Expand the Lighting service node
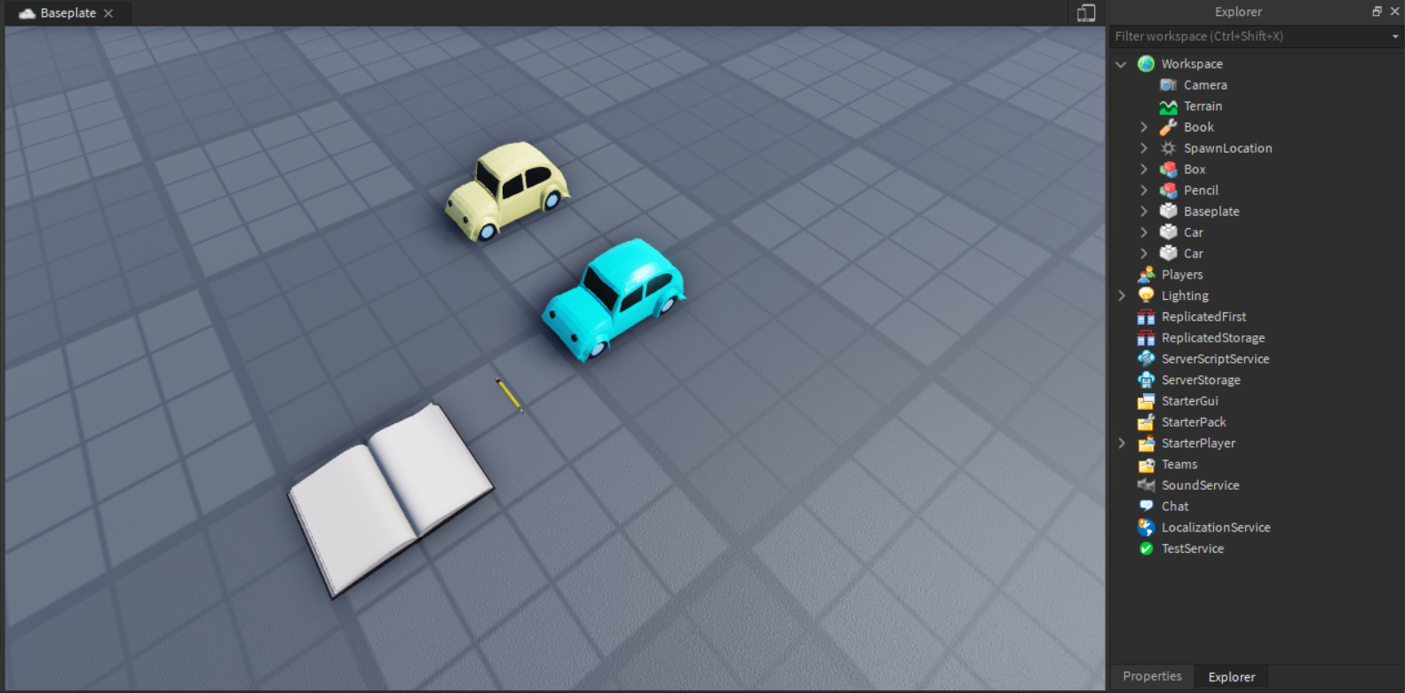1405x693 pixels. [x=1121, y=295]
